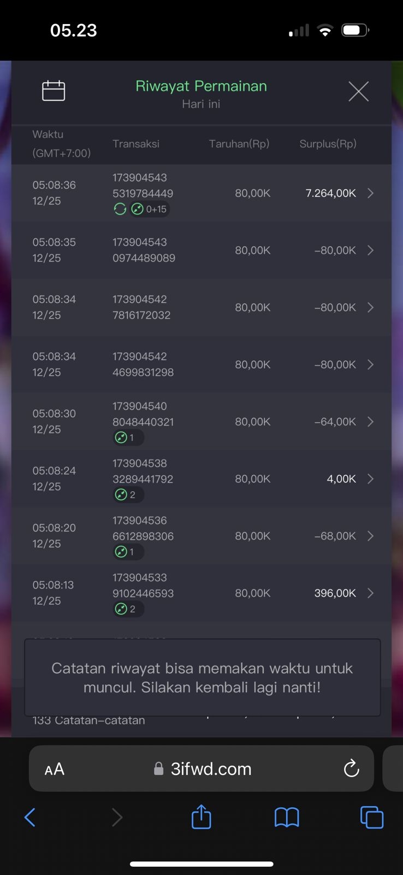Open Safari reader AA text options
Viewport: 403px width, 875px height.
[x=55, y=769]
